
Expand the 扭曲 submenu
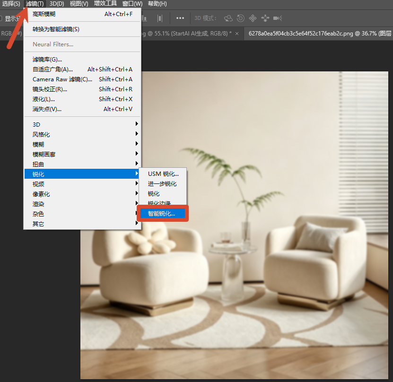[x=82, y=165]
